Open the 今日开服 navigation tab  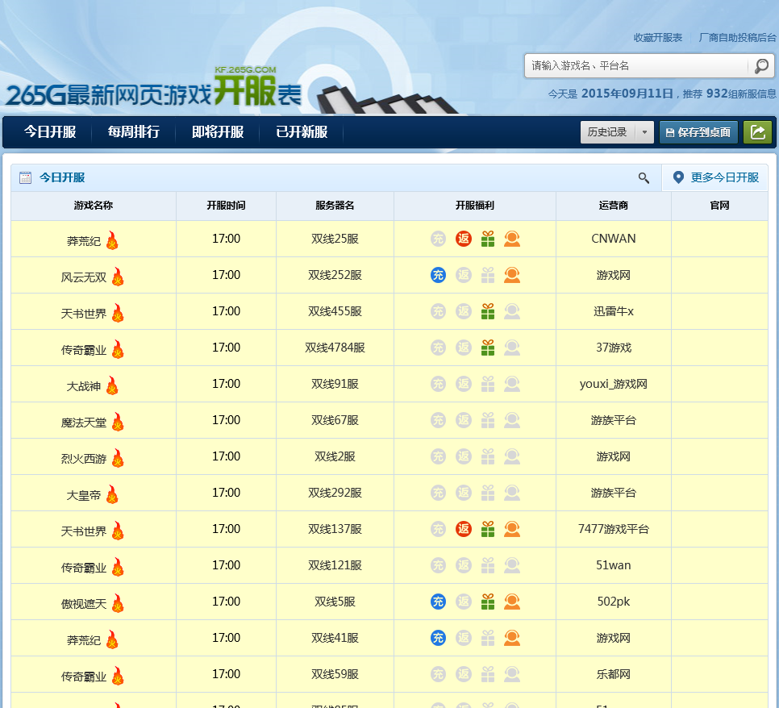50,131
